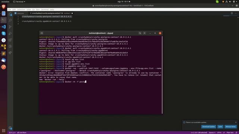239x134 pixels.
Task: Open the Live Share activity bar icon
Action: click(10, 53)
